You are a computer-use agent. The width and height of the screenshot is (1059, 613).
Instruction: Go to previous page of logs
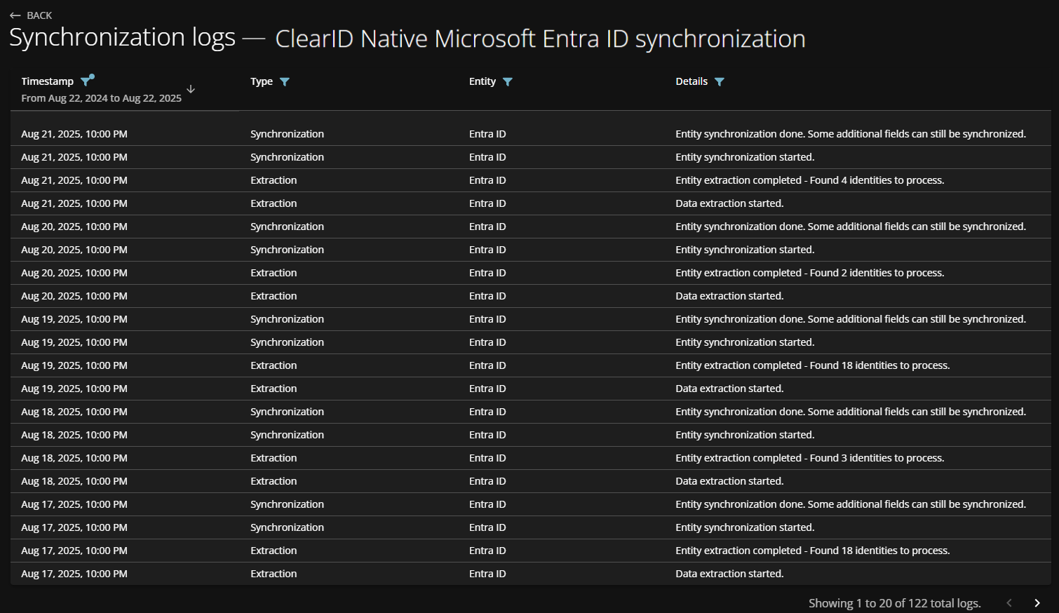tap(1009, 603)
